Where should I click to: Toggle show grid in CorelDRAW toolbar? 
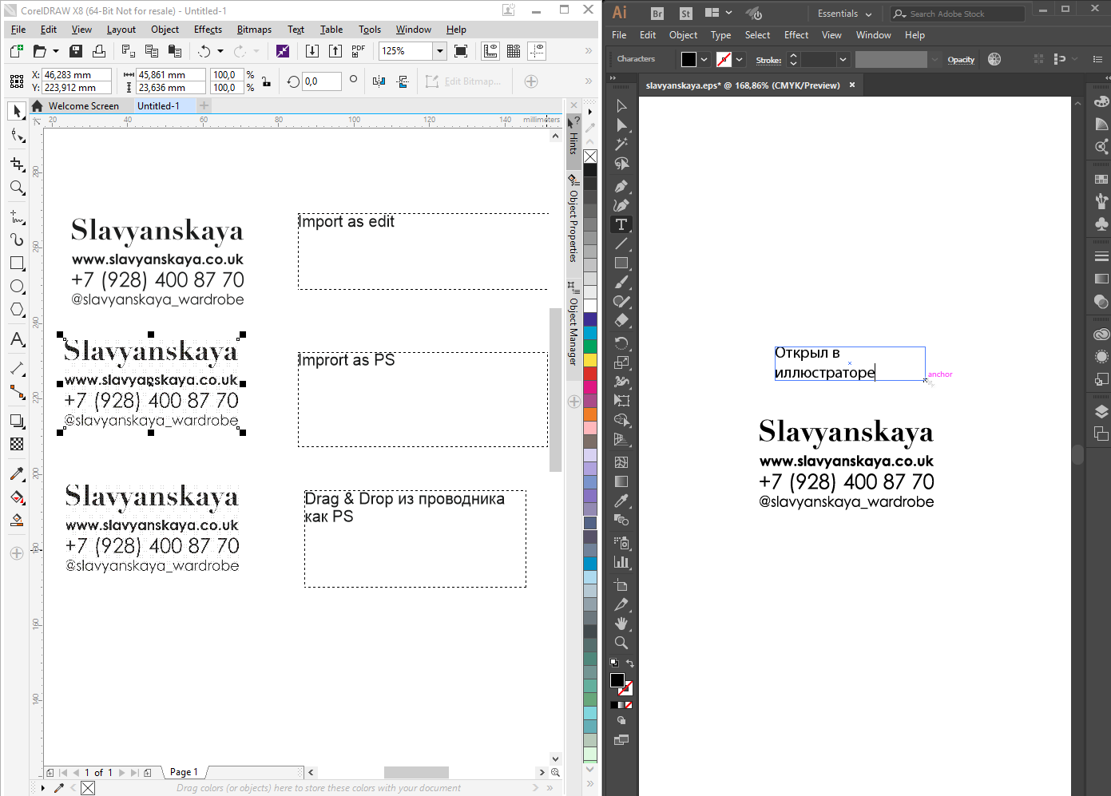(x=514, y=50)
